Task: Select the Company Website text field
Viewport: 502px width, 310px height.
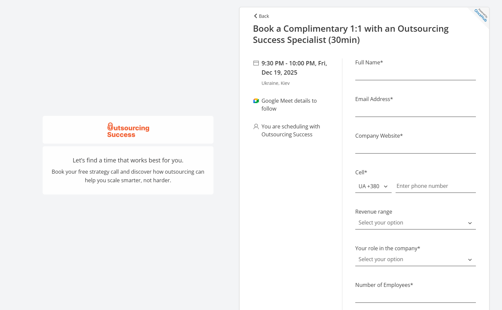Action: [x=415, y=148]
